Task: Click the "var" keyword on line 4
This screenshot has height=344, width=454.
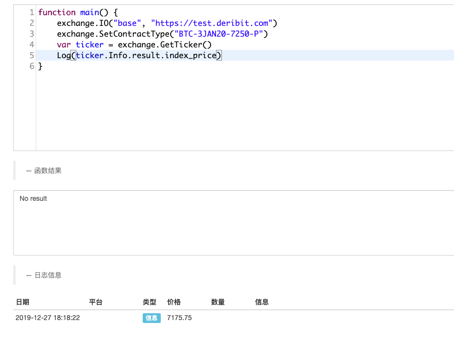Action: [x=64, y=44]
